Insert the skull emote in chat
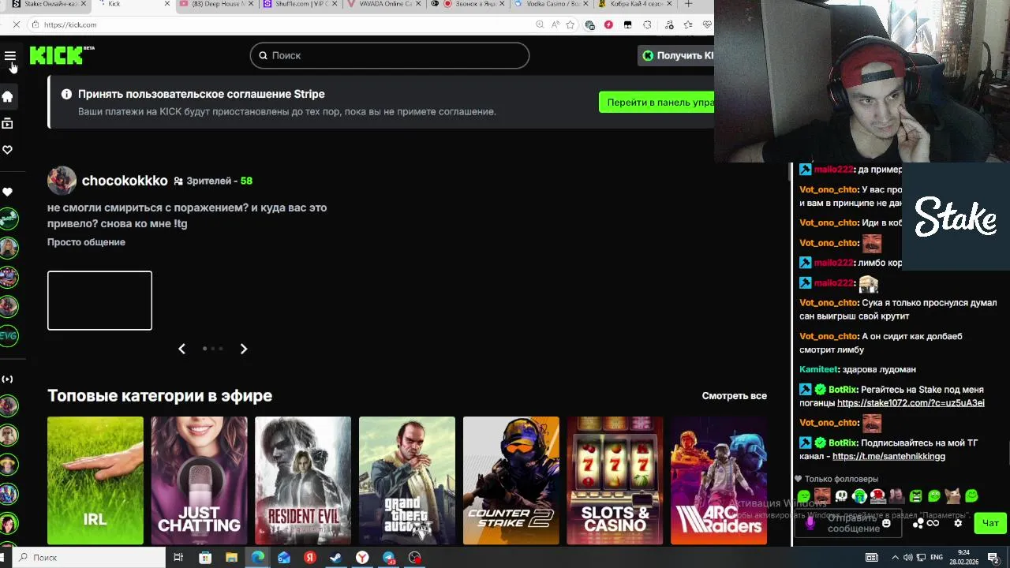 pos(841,496)
